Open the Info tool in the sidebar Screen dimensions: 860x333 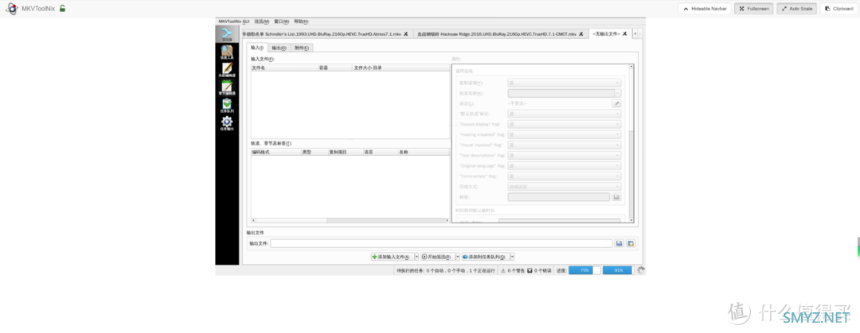tap(226, 52)
